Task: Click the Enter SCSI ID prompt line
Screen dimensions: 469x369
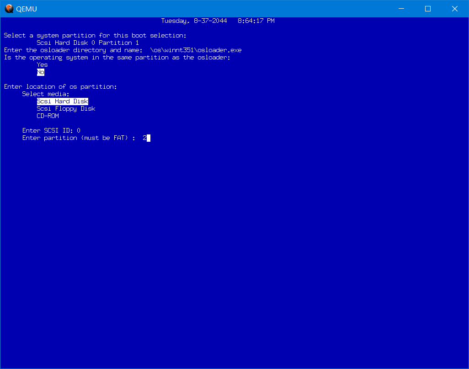Action: click(50, 130)
